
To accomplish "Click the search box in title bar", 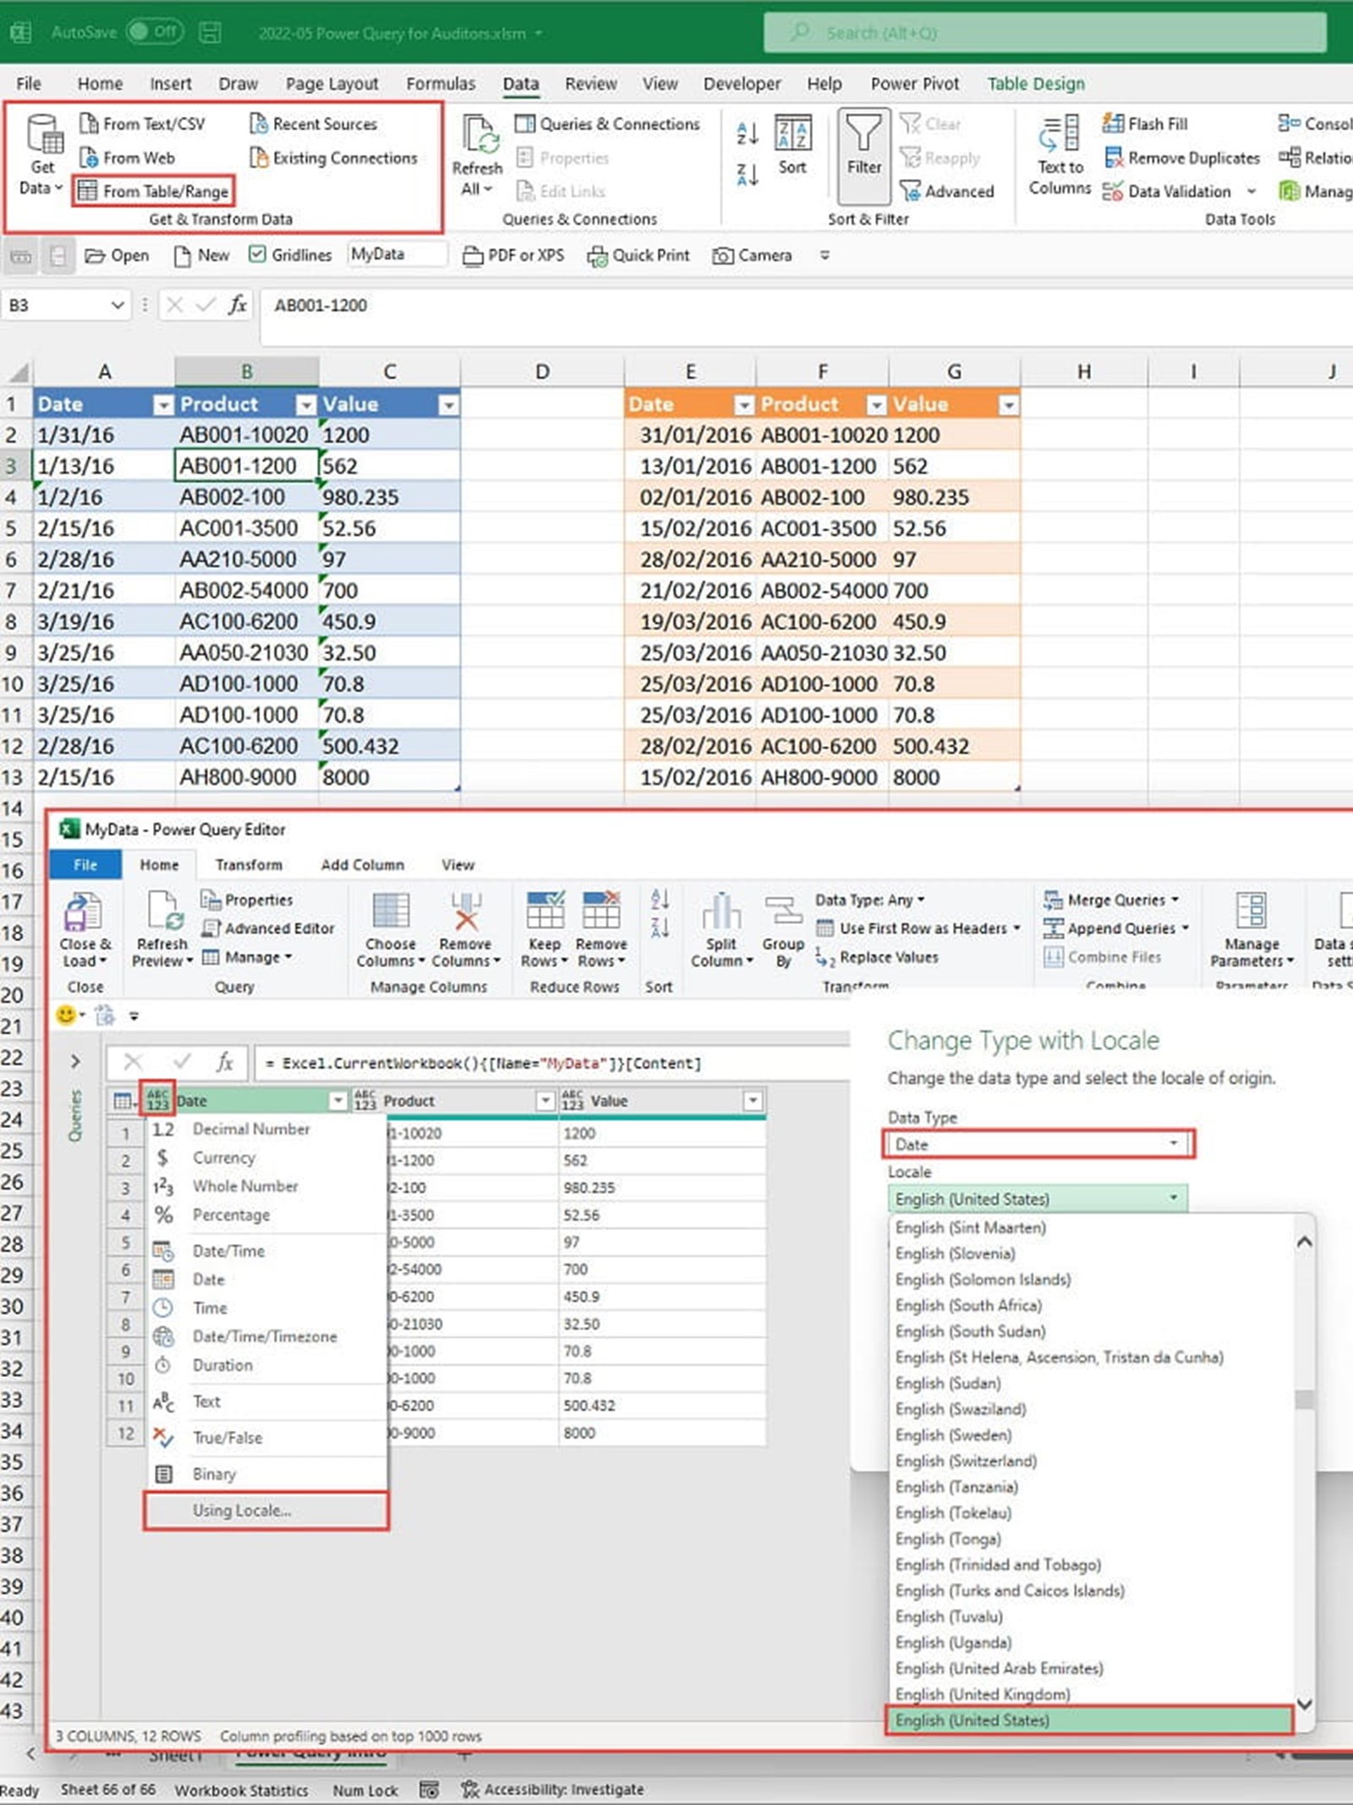I will pos(1044,33).
